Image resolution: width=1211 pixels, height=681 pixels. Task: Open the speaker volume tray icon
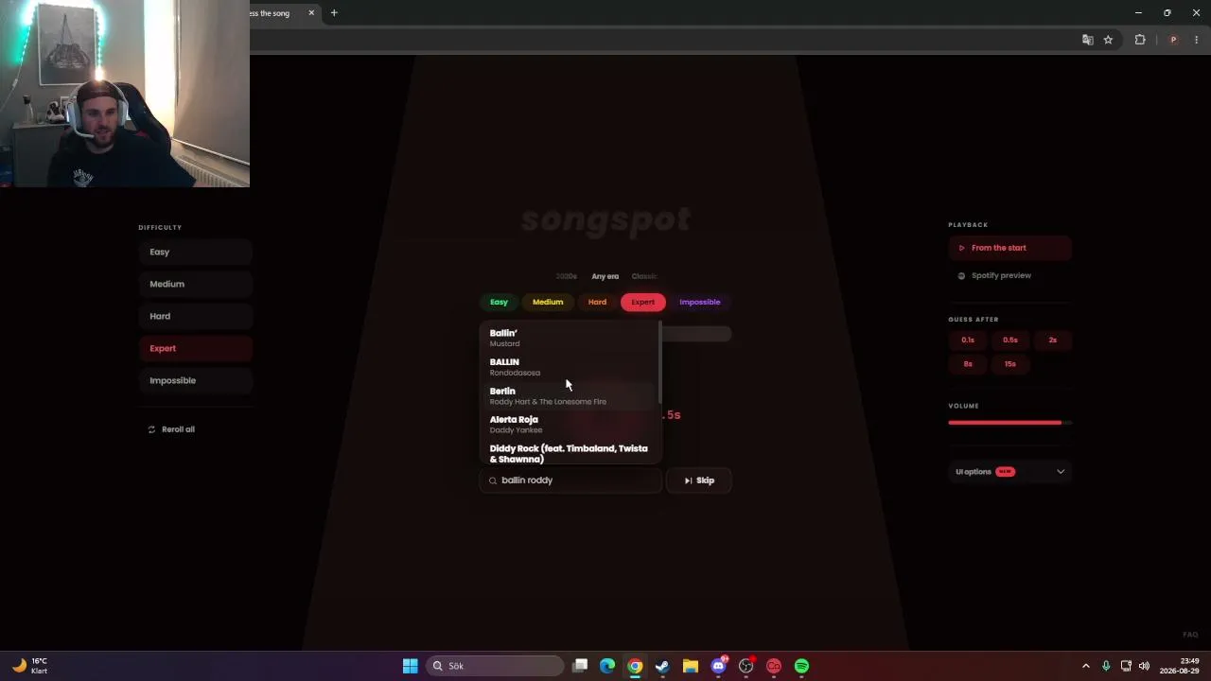[x=1145, y=666]
